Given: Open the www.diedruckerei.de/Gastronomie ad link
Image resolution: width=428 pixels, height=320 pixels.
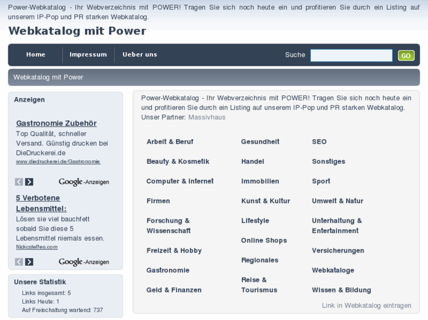Looking at the screenshot, I should [58, 161].
